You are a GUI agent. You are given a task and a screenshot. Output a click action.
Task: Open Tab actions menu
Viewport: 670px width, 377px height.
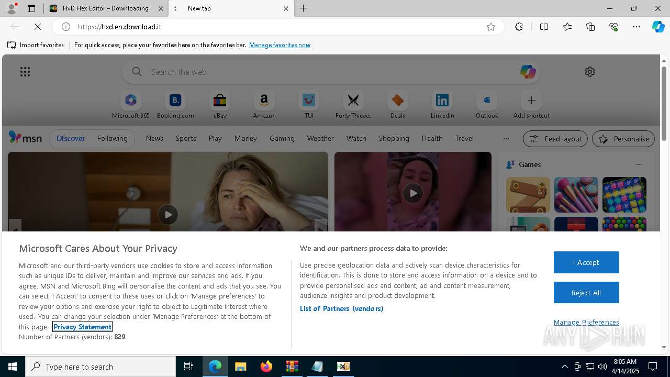pyautogui.click(x=31, y=8)
